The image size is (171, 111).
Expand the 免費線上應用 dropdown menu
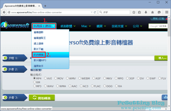click(44, 26)
